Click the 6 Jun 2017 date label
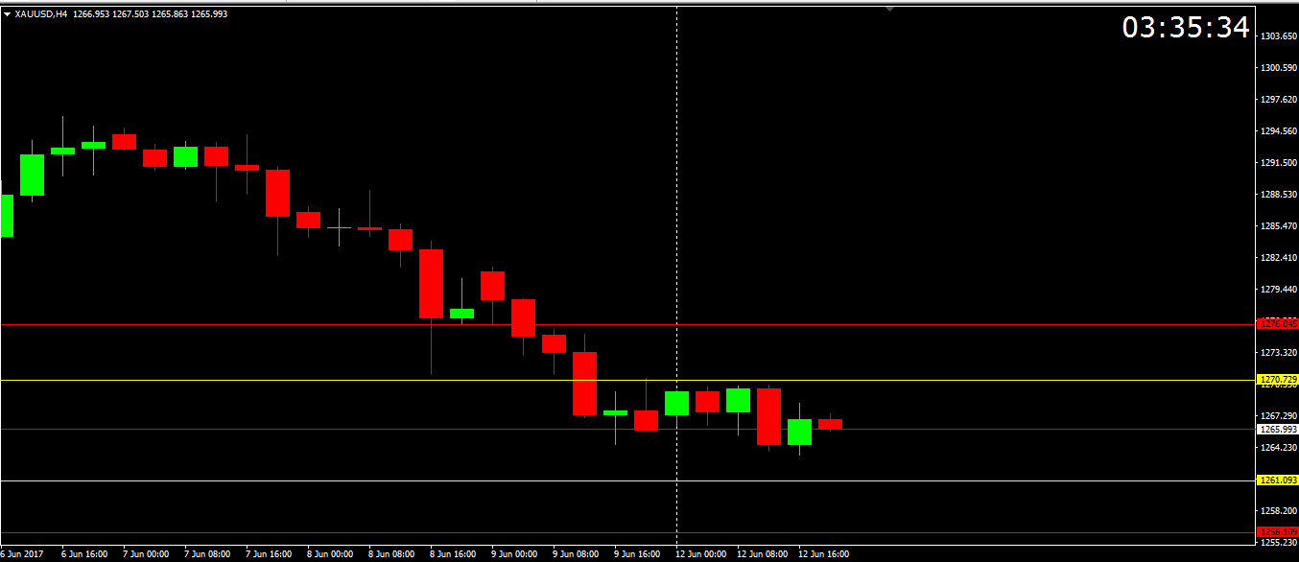This screenshot has width=1299, height=562. click(x=21, y=554)
